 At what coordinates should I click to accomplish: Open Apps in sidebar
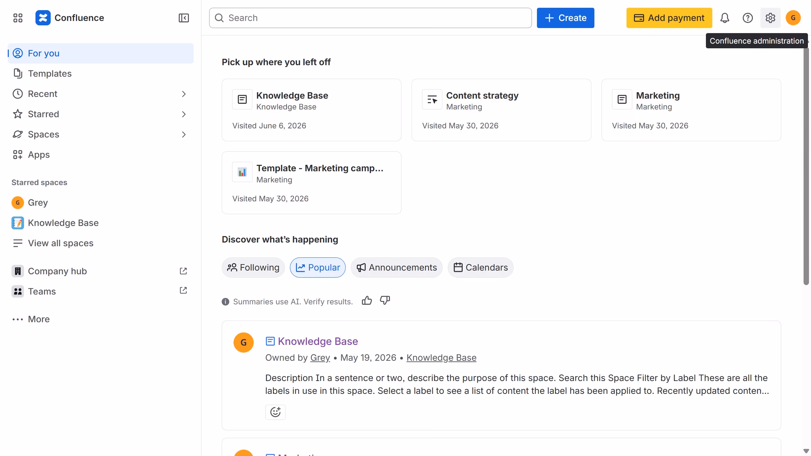tap(101, 155)
